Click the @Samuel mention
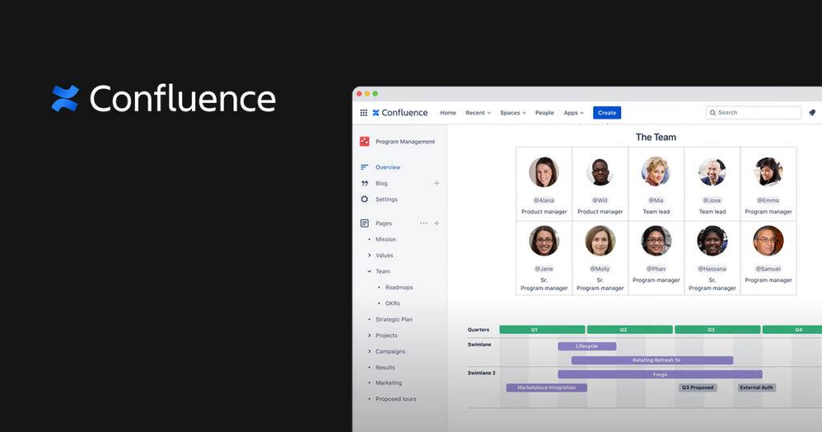This screenshot has width=822, height=432. 768,269
